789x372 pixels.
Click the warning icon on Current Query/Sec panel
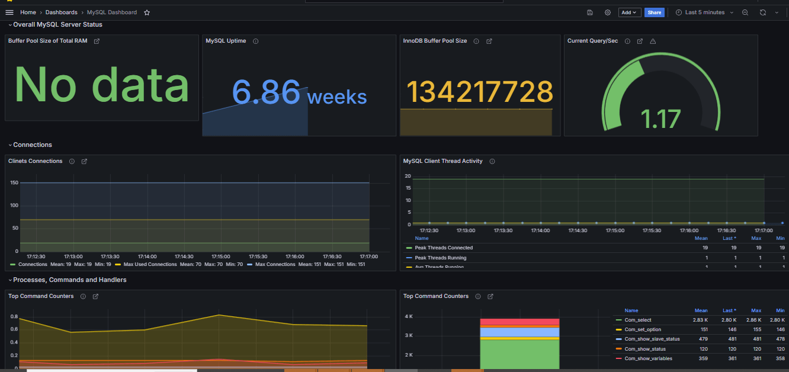(653, 41)
